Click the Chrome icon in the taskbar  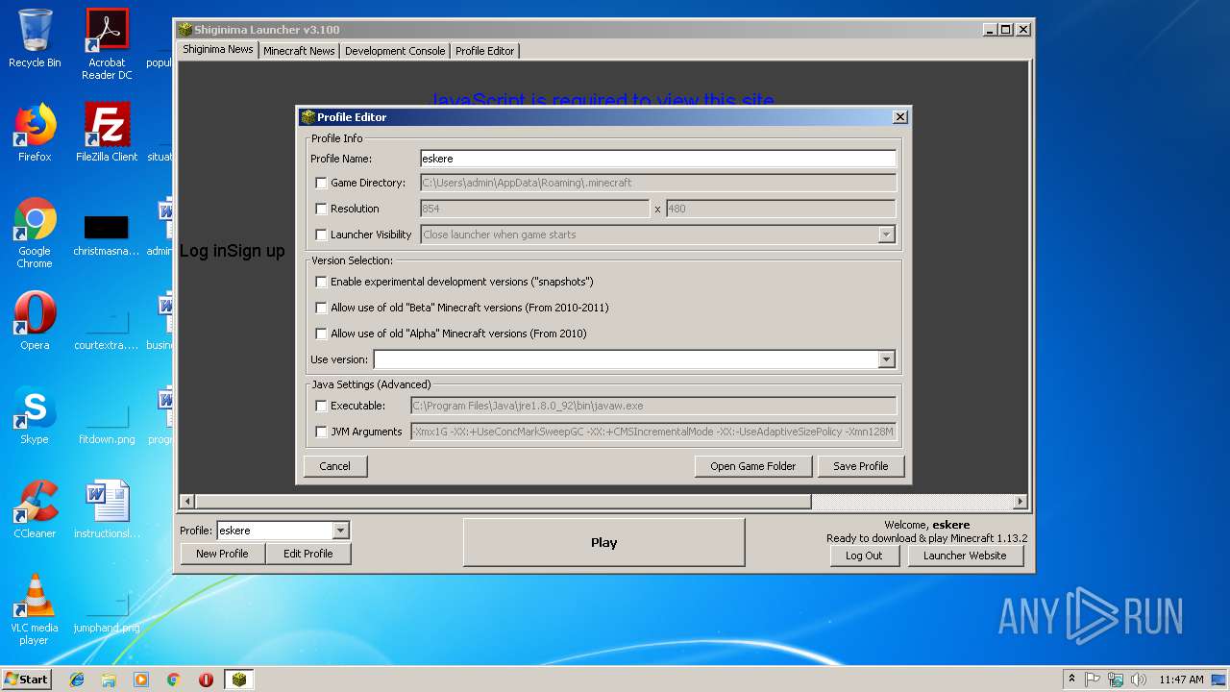(174, 680)
